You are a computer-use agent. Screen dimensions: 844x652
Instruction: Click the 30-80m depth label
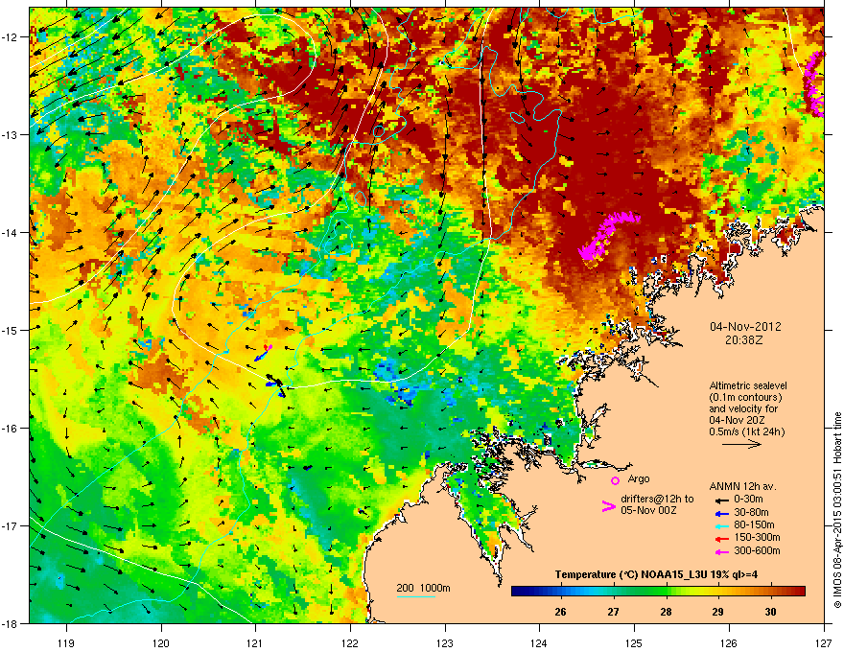(x=751, y=513)
